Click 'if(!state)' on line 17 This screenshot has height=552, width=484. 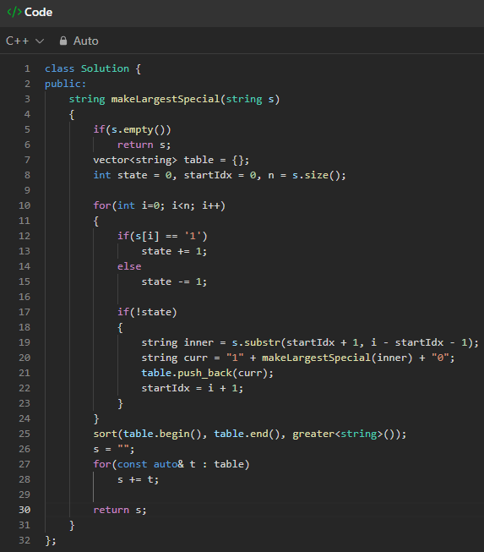147,312
